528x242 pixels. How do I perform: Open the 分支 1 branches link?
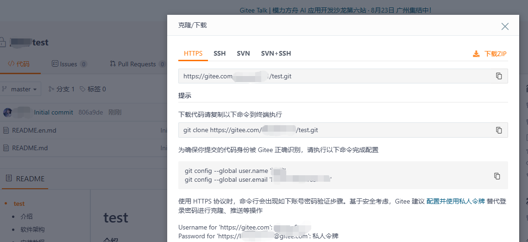click(62, 89)
